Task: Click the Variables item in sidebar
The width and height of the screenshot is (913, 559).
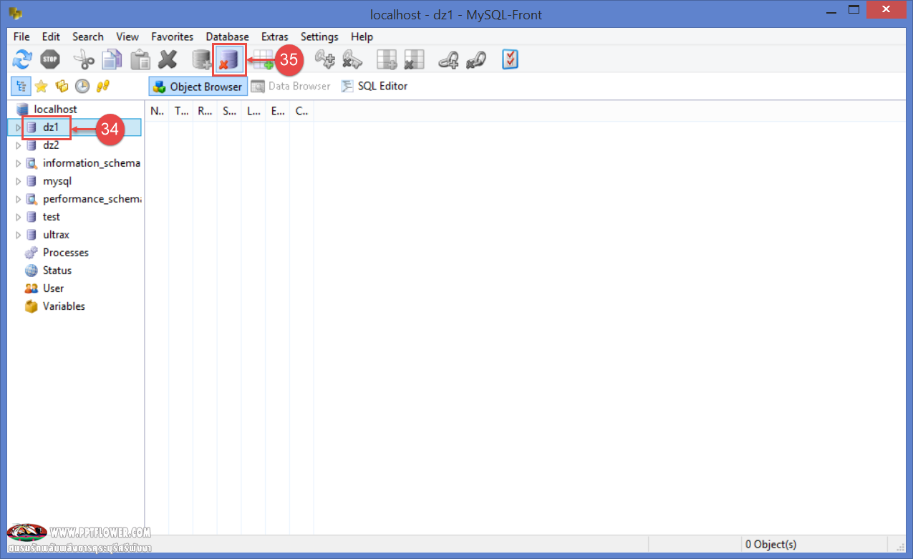Action: (64, 306)
